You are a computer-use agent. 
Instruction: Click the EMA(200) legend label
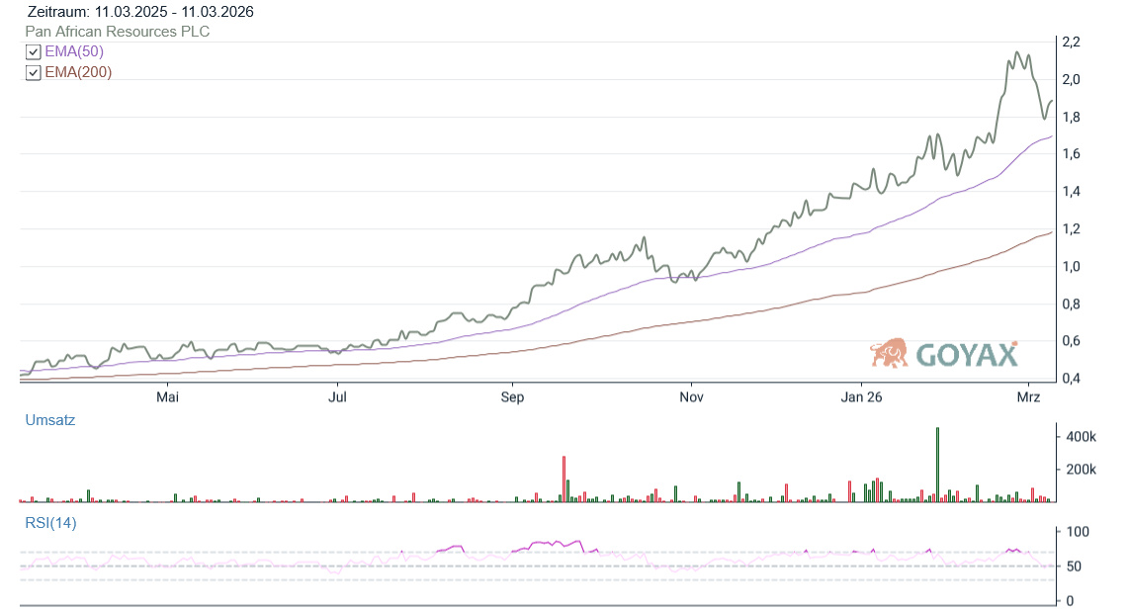coord(78,72)
